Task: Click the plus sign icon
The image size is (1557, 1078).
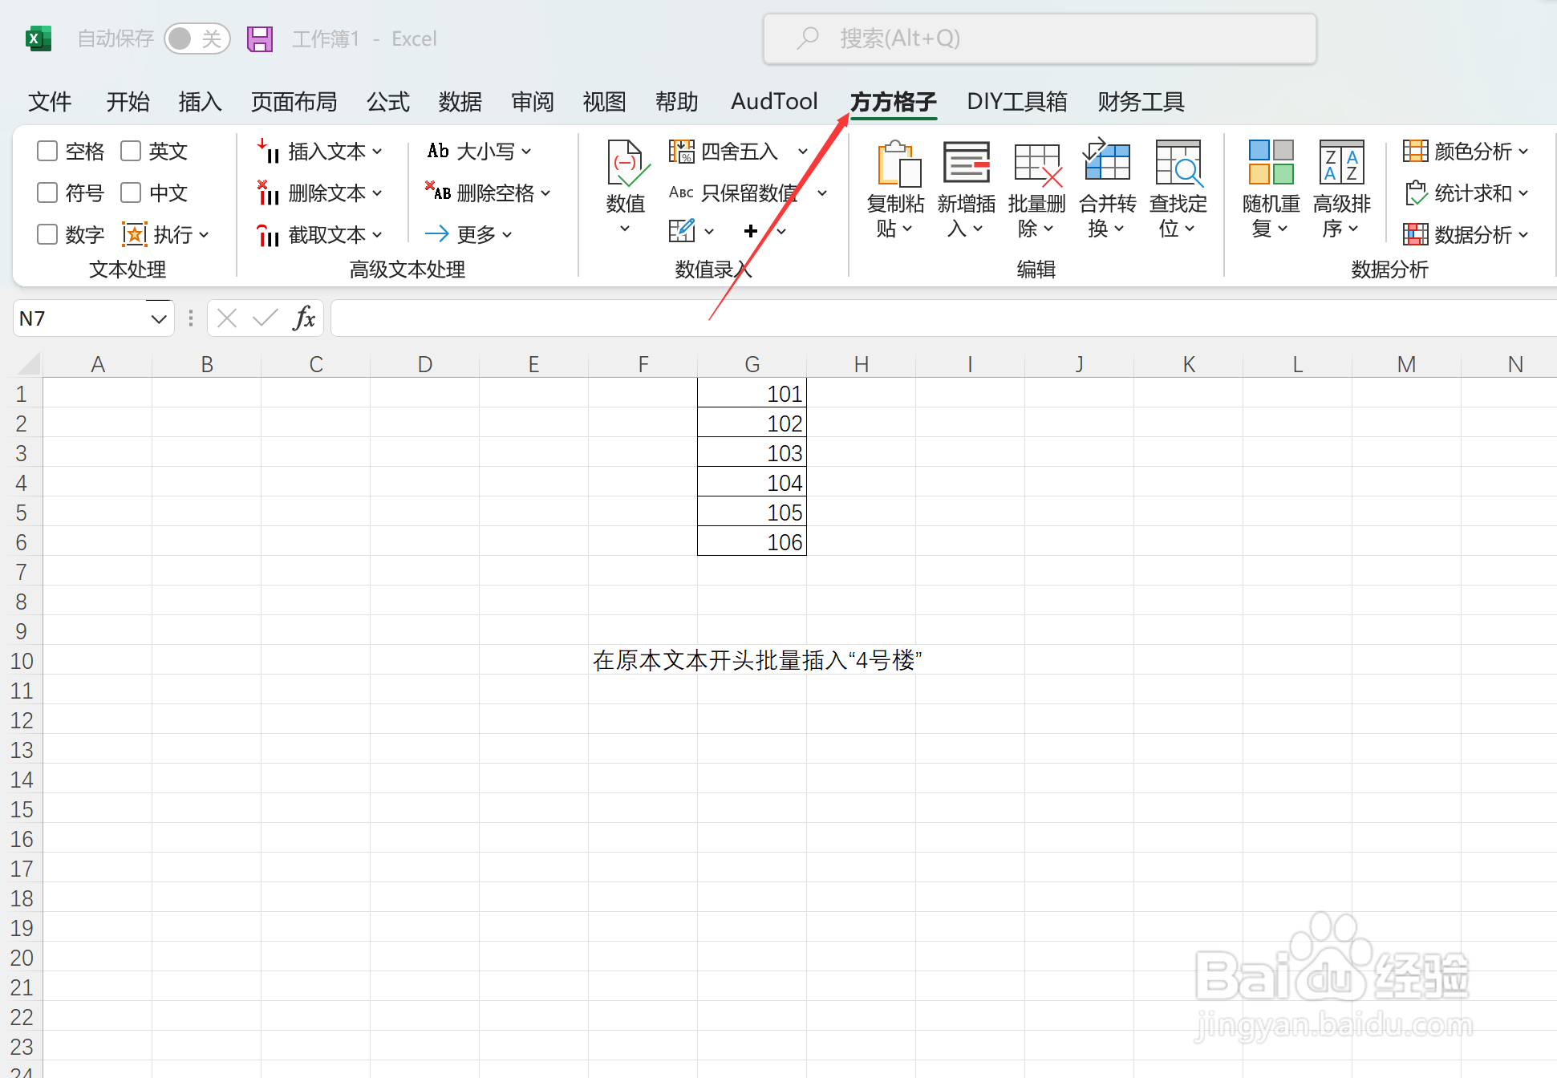Action: tap(751, 231)
